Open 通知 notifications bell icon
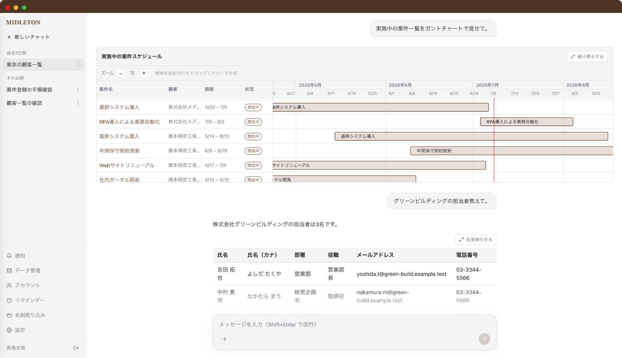 9,255
